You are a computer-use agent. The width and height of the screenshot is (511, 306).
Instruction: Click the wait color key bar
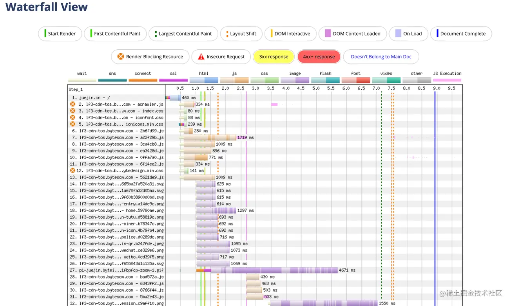pos(82,80)
